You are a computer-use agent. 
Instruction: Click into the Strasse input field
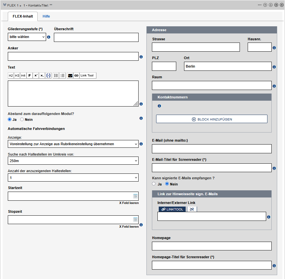pos(196,47)
